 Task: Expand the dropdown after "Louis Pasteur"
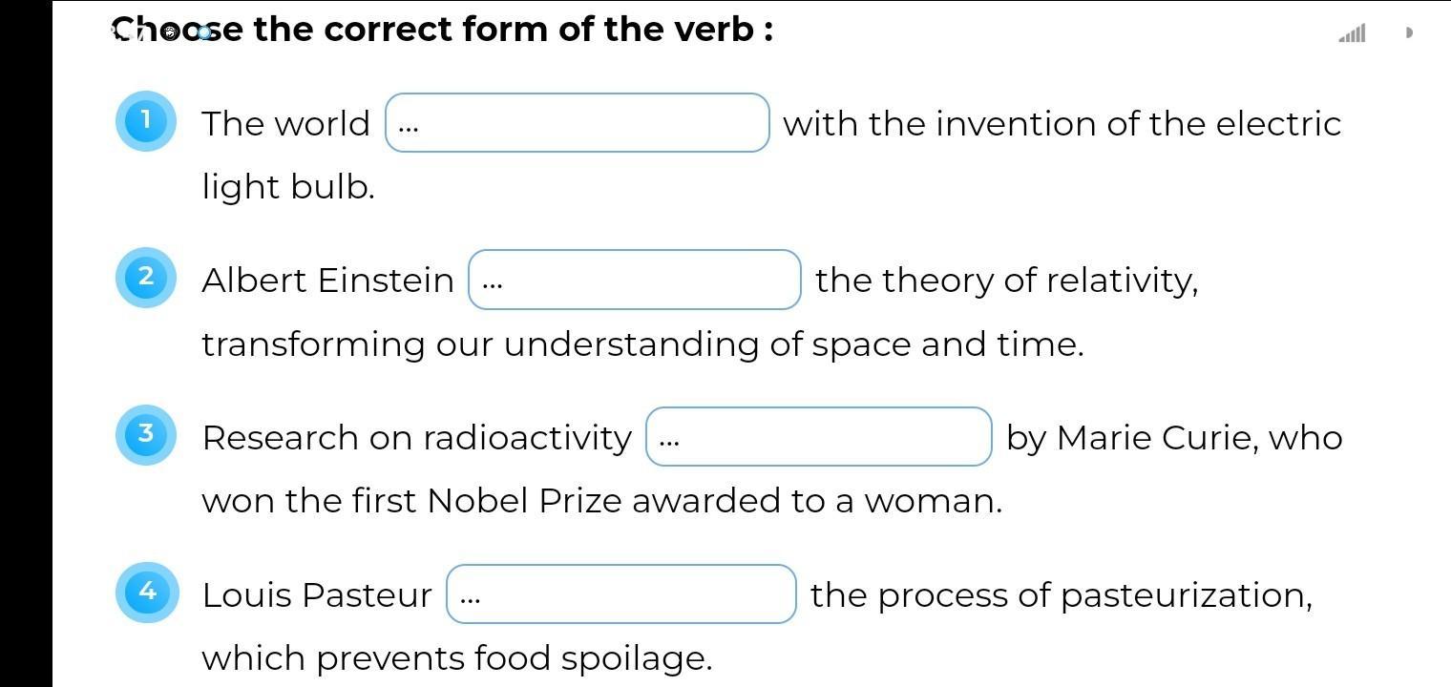620,594
